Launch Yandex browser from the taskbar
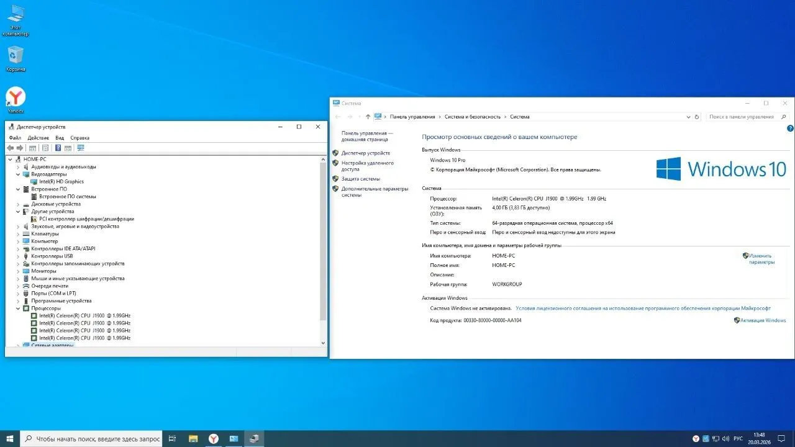 (x=213, y=439)
